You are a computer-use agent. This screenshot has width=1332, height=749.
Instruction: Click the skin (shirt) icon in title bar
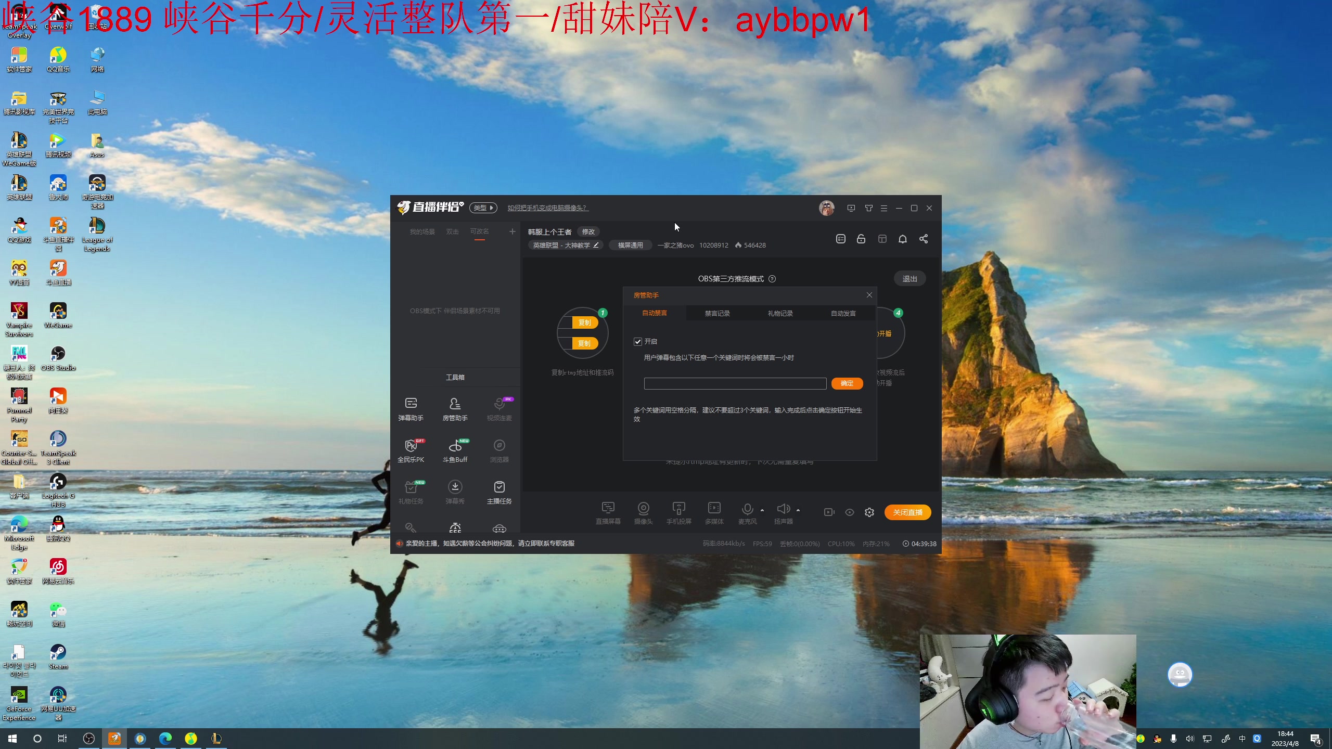(868, 208)
